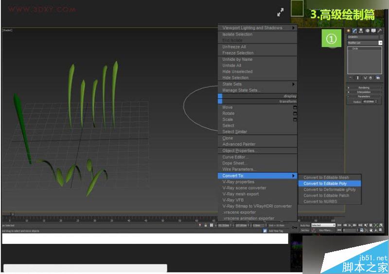Select Hide Unselected in context menu
This screenshot has width=389, height=274.
coord(258,72)
